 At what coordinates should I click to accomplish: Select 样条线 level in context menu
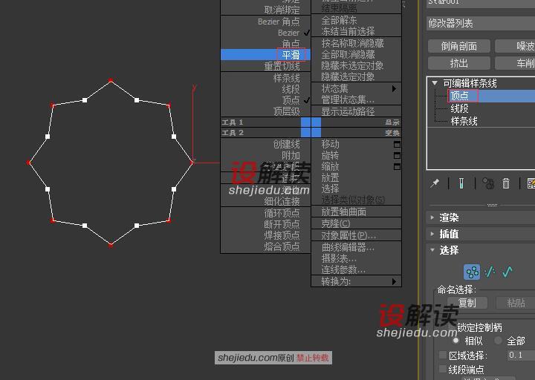(x=286, y=78)
